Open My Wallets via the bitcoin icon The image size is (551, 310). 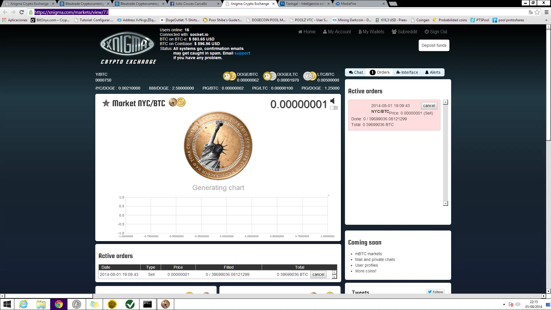(360, 32)
